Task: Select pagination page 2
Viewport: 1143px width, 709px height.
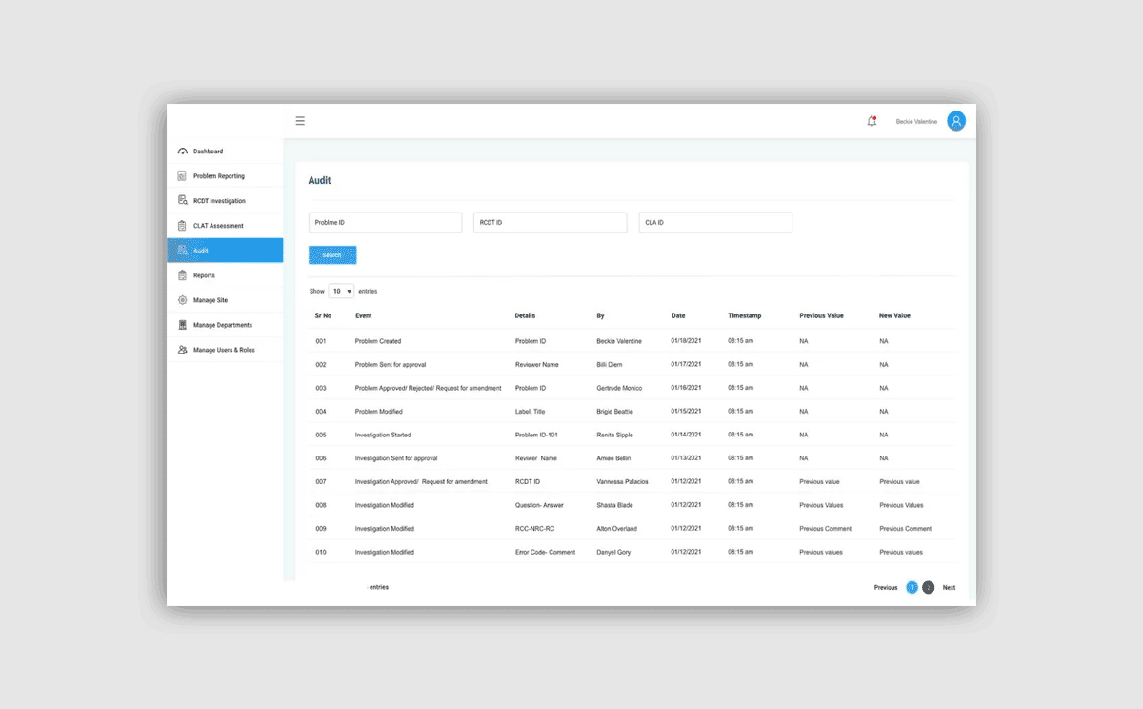Action: point(929,588)
